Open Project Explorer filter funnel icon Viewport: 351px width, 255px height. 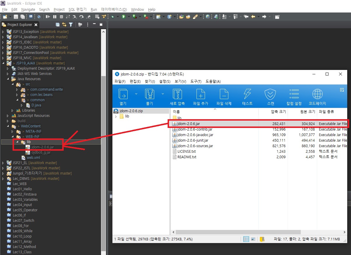click(x=71, y=25)
